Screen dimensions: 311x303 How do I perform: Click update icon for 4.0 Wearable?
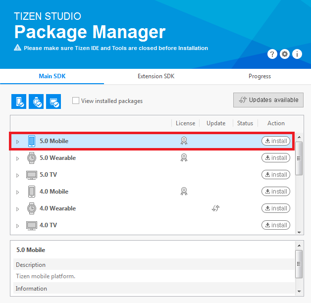tap(215, 208)
